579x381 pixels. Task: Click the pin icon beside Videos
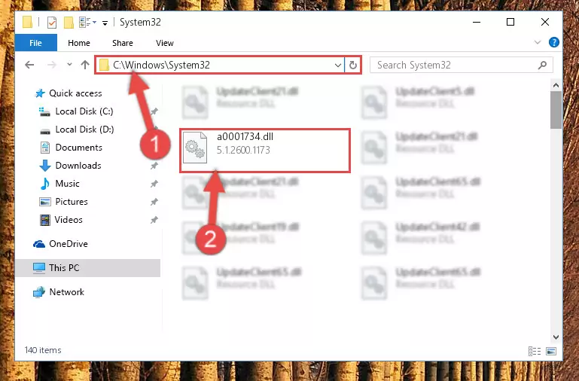tap(154, 220)
